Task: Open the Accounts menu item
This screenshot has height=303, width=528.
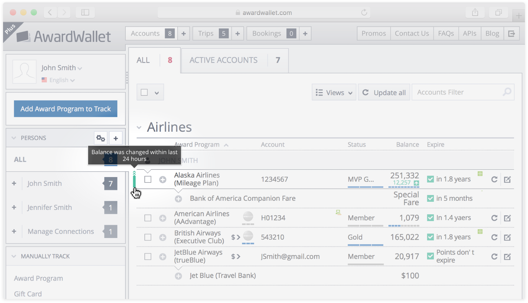Action: tap(151, 34)
